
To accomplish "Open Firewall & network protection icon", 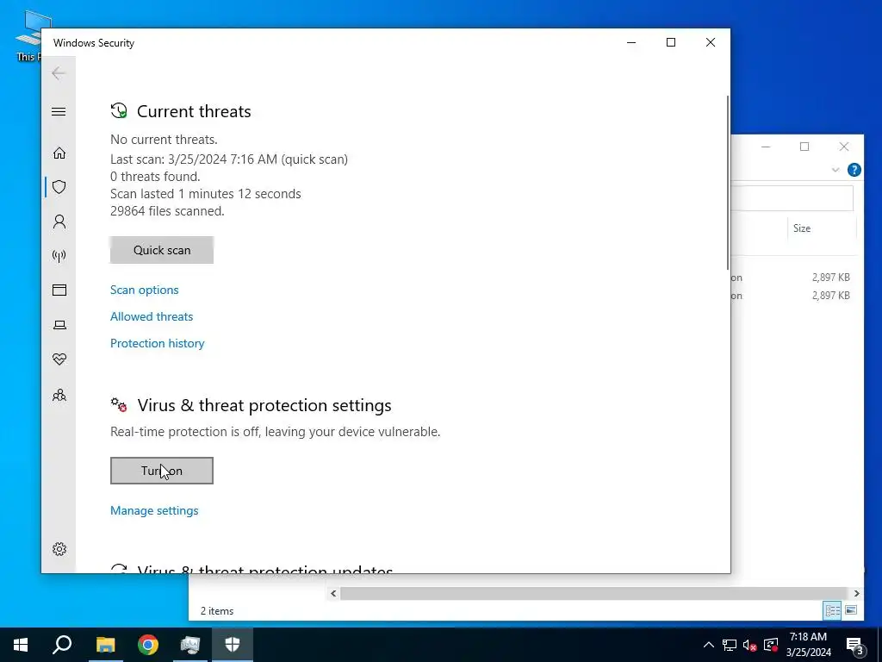I will pos(59,256).
